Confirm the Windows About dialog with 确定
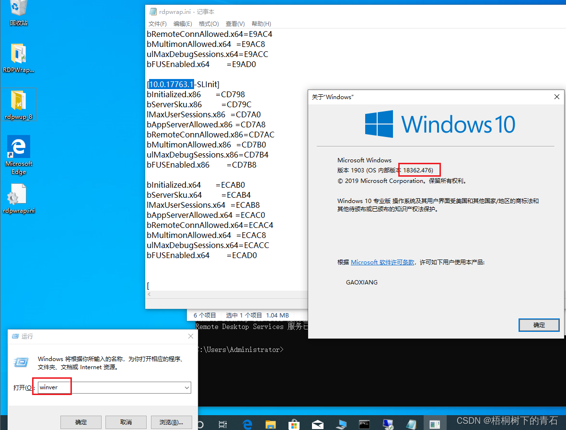 point(539,325)
